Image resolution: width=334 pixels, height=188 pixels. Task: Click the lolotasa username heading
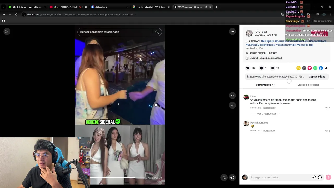261,31
